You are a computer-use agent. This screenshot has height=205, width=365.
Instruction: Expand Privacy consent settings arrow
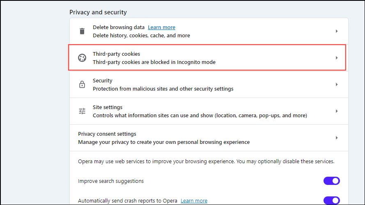pos(337,138)
